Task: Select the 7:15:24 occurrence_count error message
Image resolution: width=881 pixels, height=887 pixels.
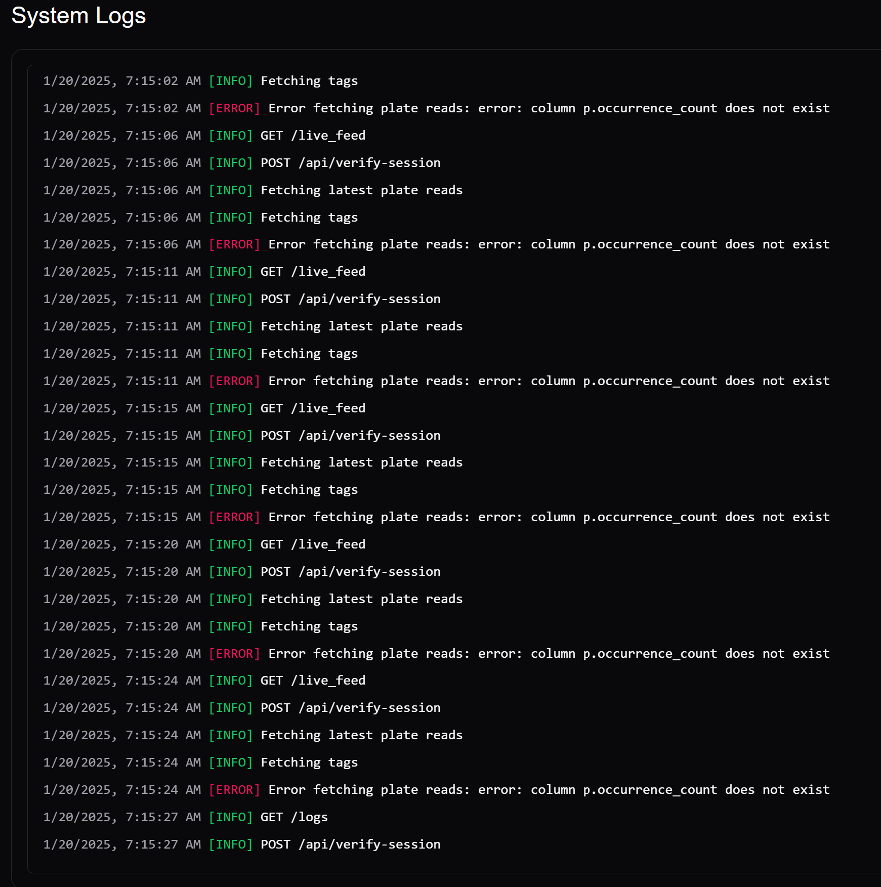Action: click(x=549, y=790)
